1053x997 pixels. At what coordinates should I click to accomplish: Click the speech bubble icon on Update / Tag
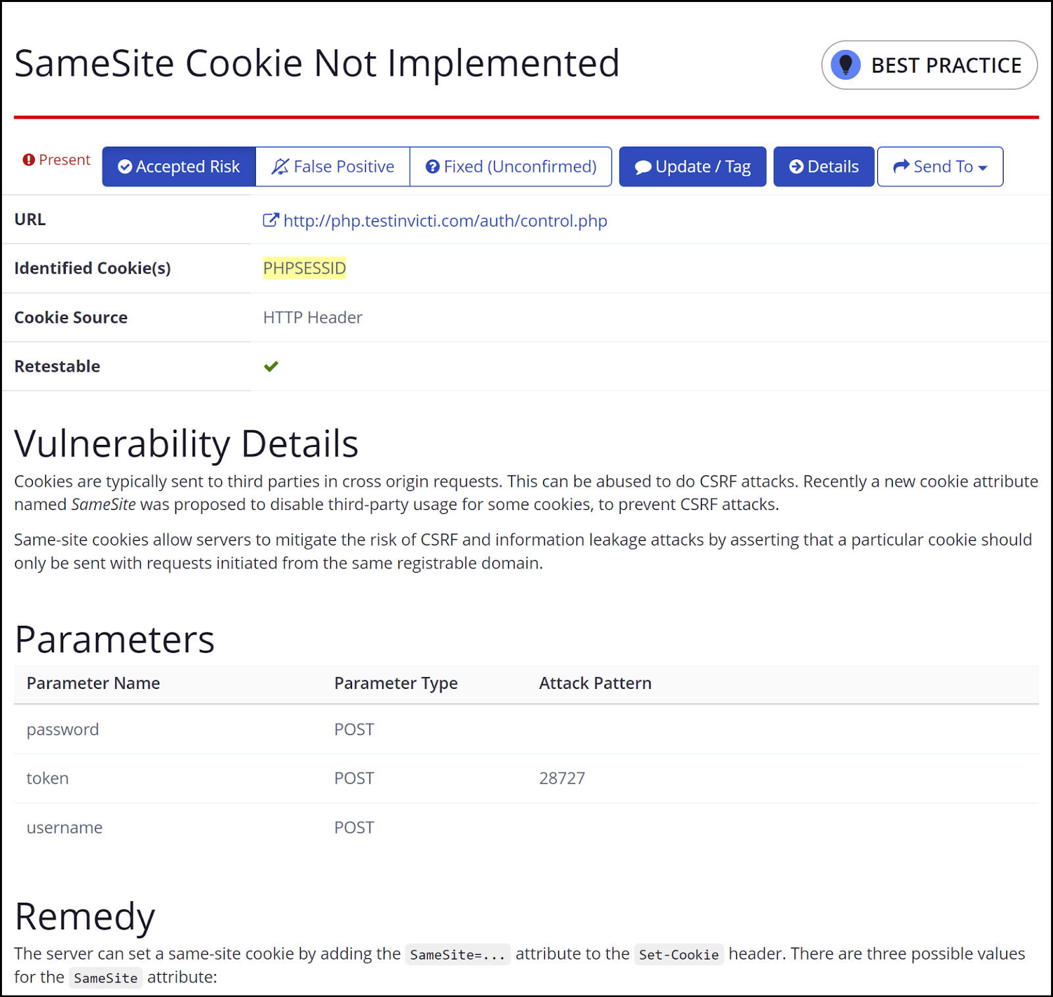coord(642,166)
